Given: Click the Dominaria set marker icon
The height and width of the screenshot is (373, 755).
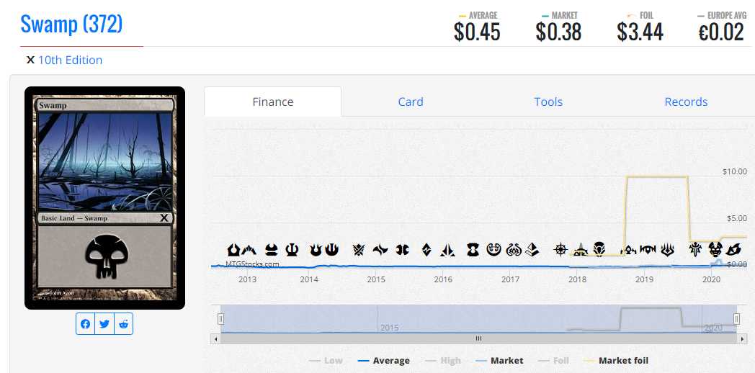Looking at the screenshot, I should [599, 250].
